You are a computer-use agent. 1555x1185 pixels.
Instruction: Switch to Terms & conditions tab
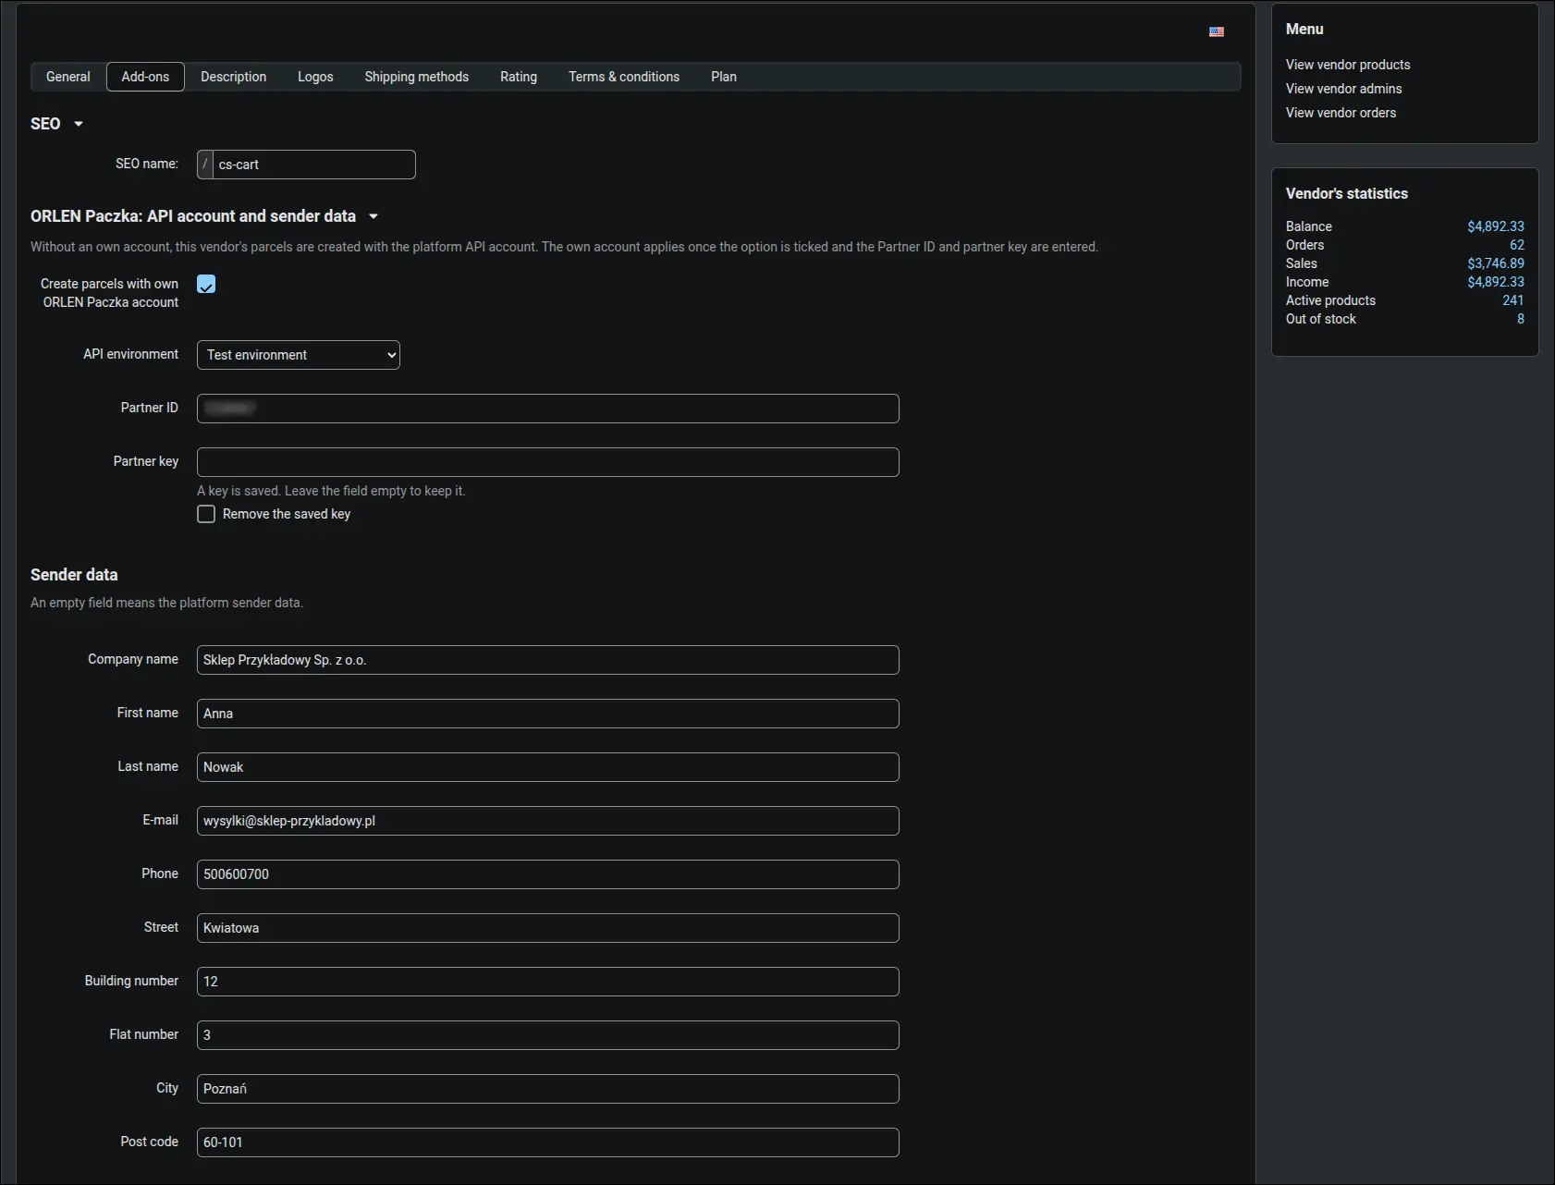point(624,77)
